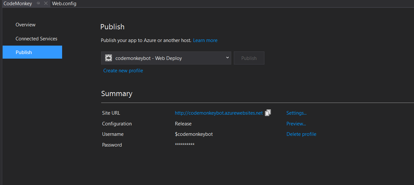
Task: Click the Preview... link
Action: (x=296, y=124)
